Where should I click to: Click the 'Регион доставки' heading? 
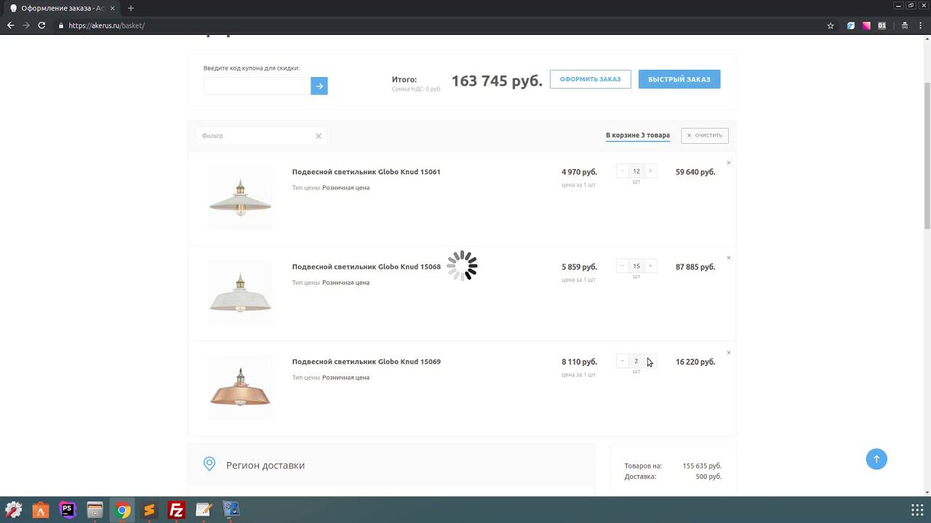pyautogui.click(x=265, y=465)
